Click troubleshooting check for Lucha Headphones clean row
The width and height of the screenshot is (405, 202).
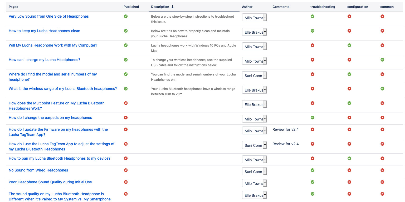(x=313, y=31)
